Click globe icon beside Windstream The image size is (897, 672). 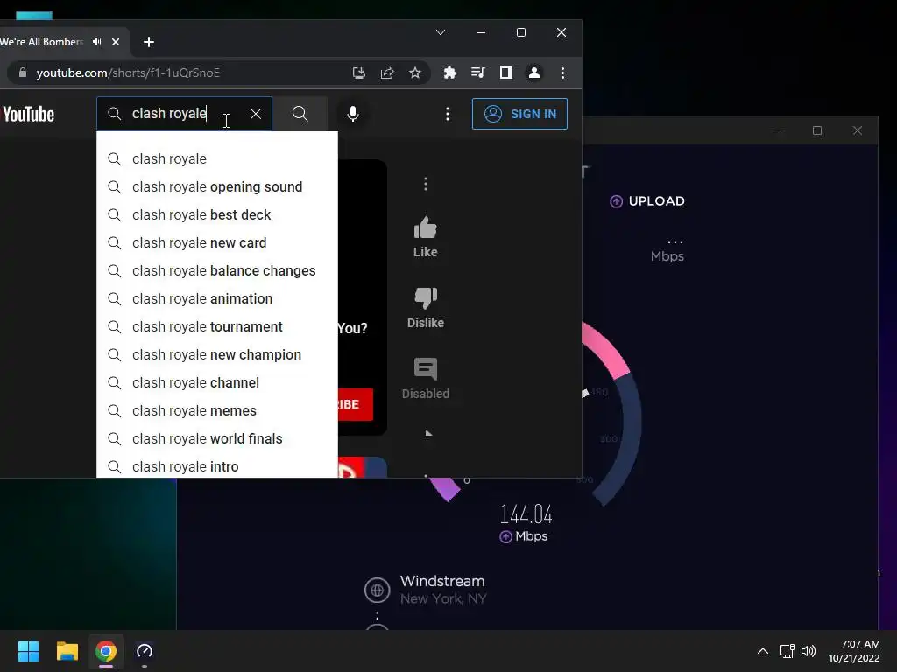[x=377, y=591]
